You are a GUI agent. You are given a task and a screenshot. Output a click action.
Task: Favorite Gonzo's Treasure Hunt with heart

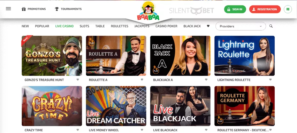[78, 80]
